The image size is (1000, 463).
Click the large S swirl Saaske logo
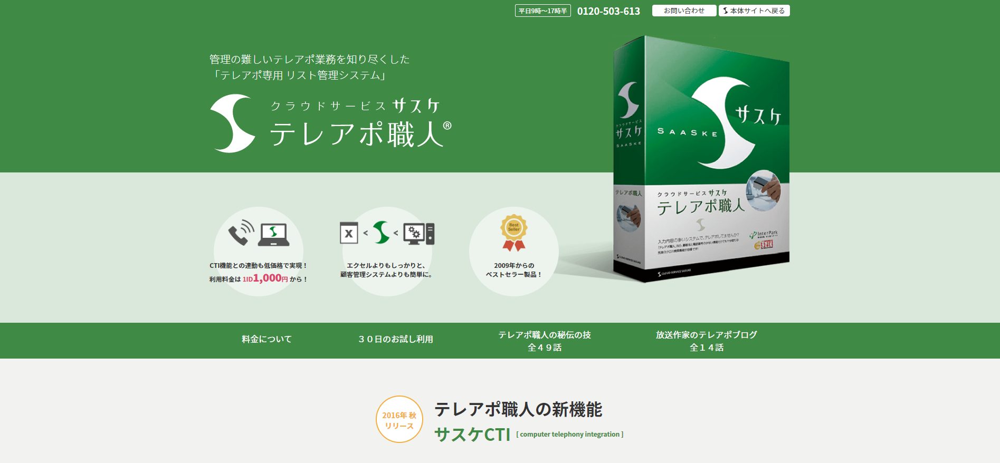click(233, 123)
